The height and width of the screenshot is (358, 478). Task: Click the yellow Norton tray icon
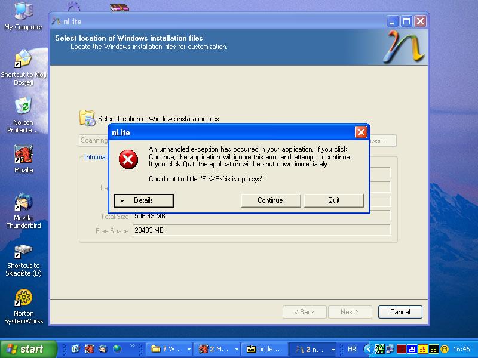click(x=445, y=349)
